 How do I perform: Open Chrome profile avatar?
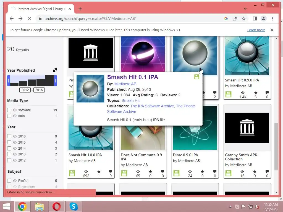(264, 18)
